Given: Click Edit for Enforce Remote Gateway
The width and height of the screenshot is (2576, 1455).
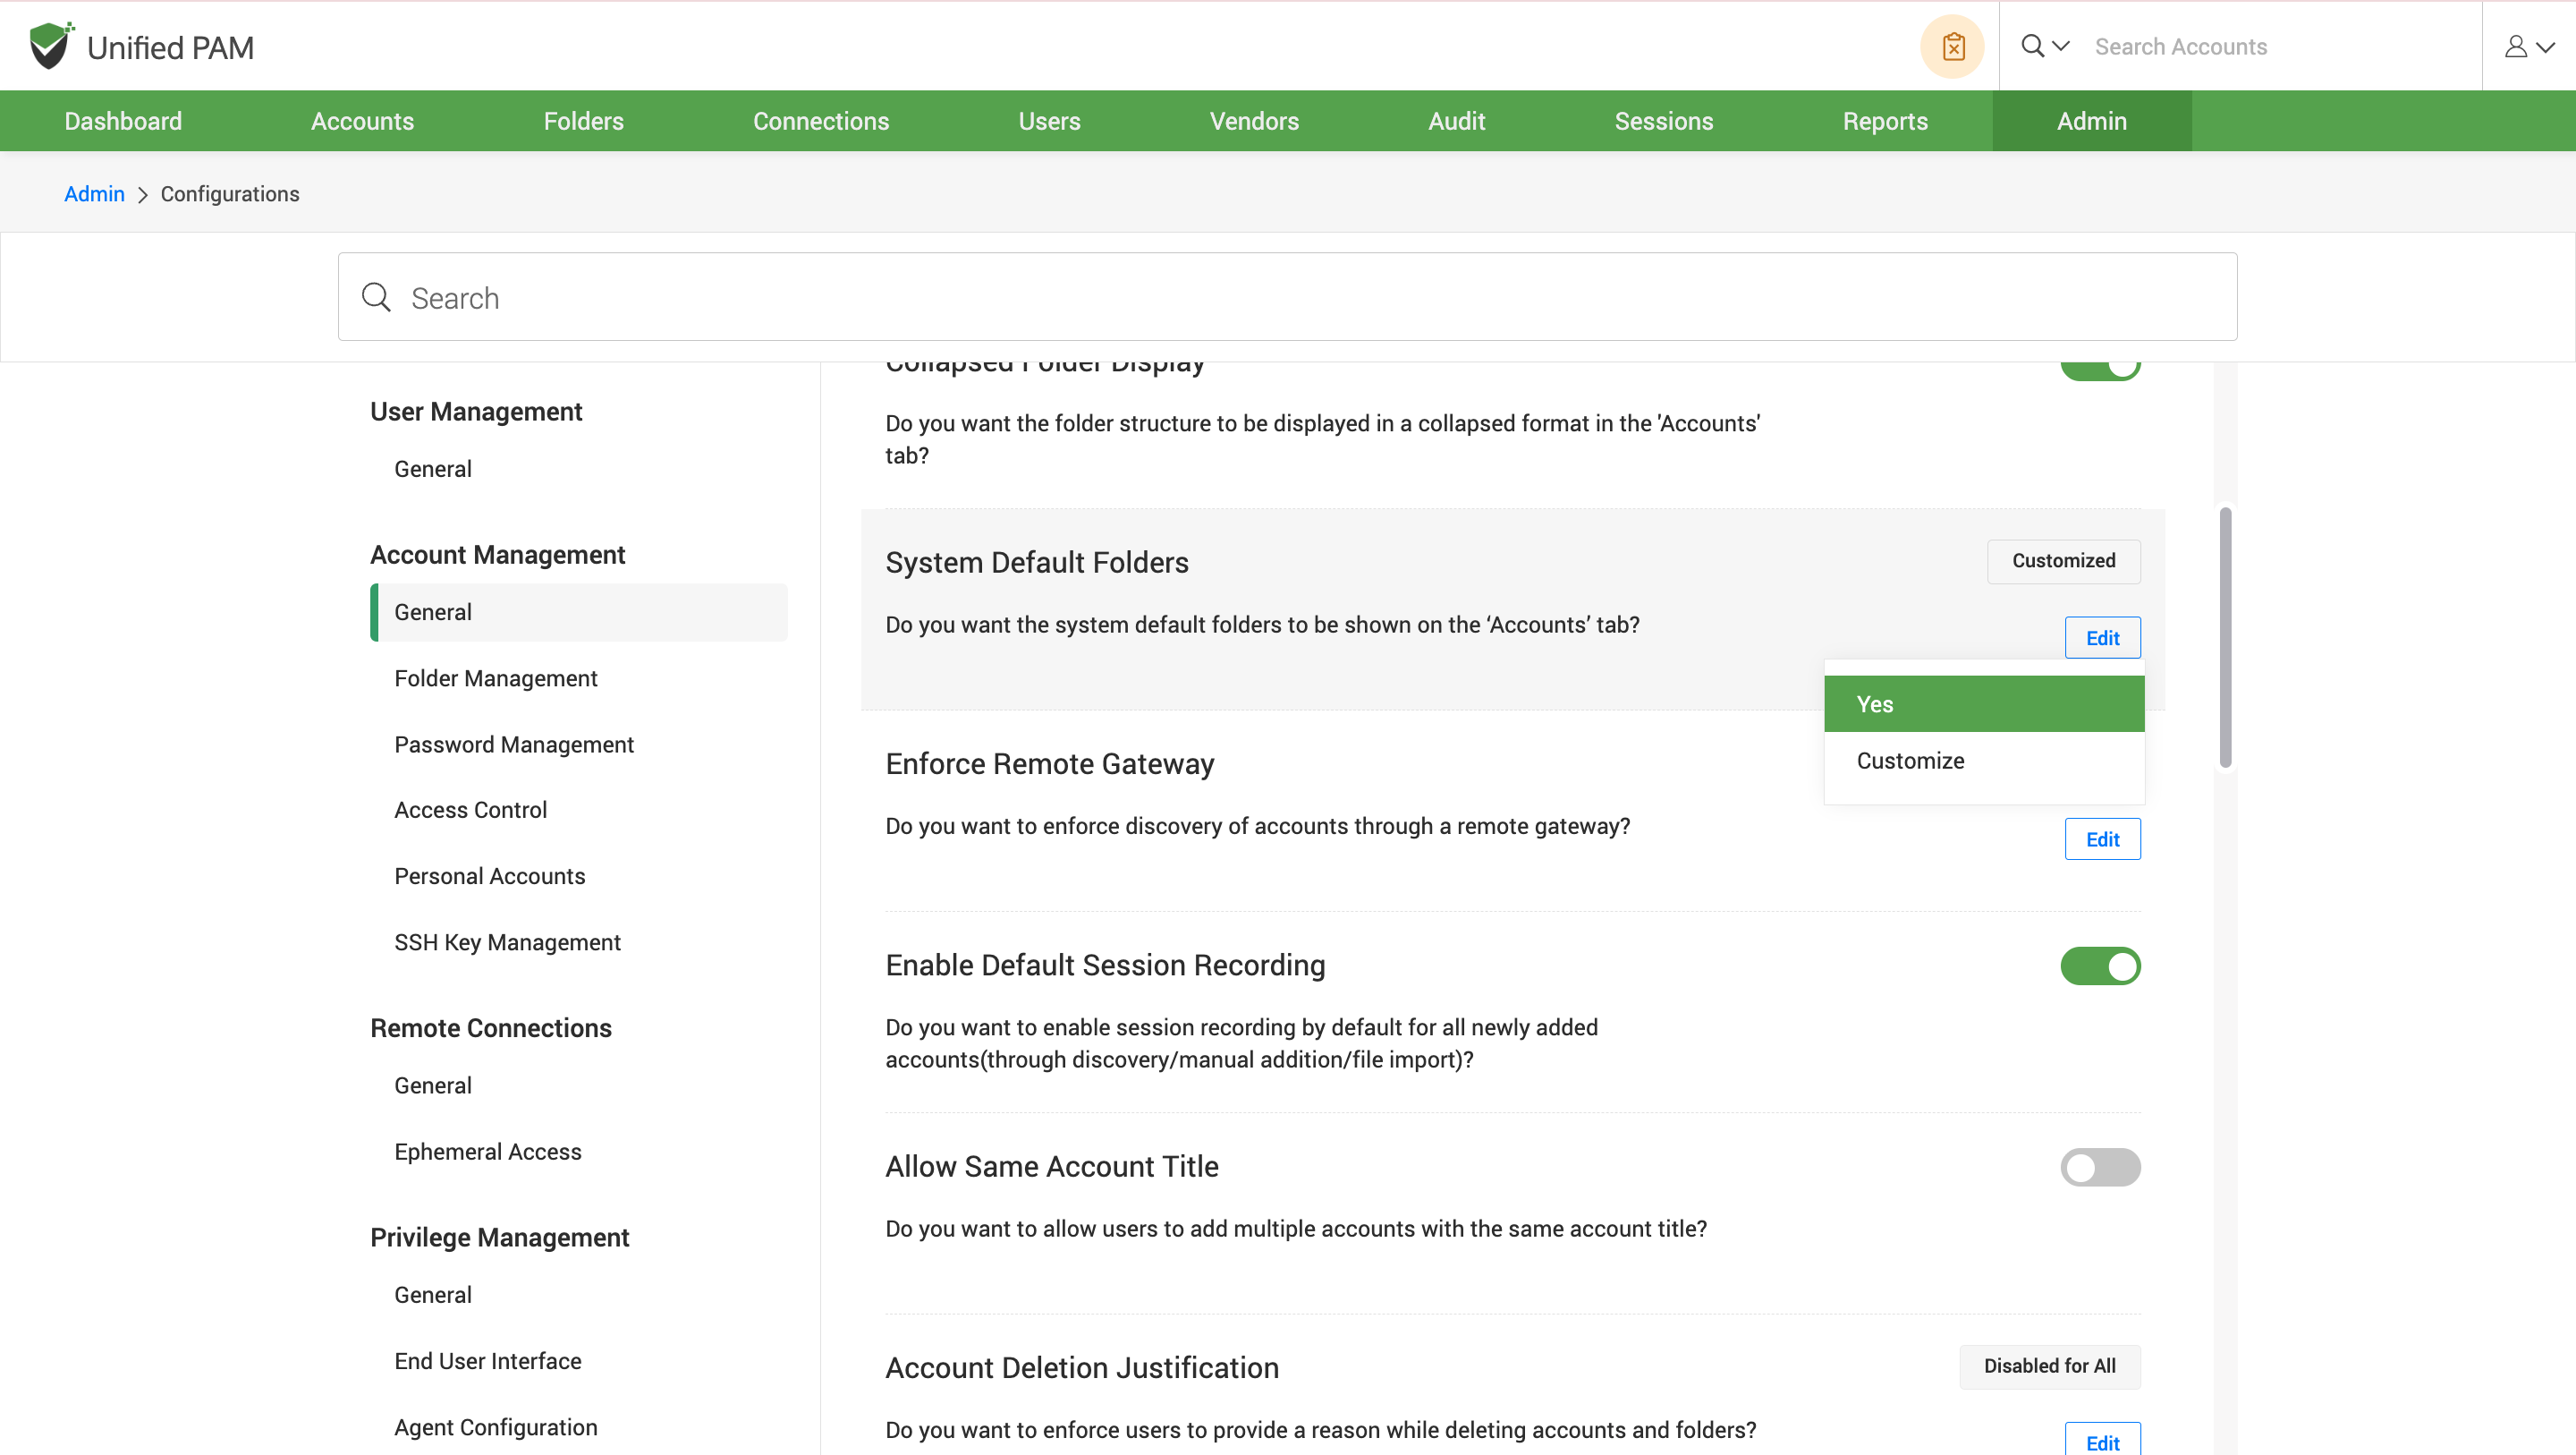Looking at the screenshot, I should 2102,838.
